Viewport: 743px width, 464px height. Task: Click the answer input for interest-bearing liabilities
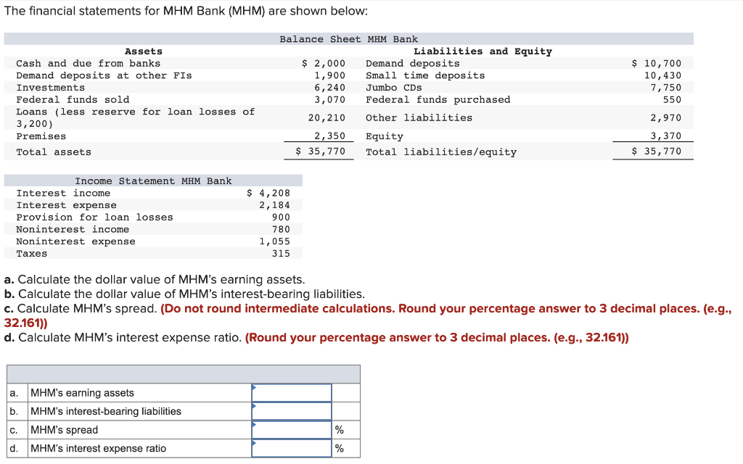pyautogui.click(x=290, y=410)
